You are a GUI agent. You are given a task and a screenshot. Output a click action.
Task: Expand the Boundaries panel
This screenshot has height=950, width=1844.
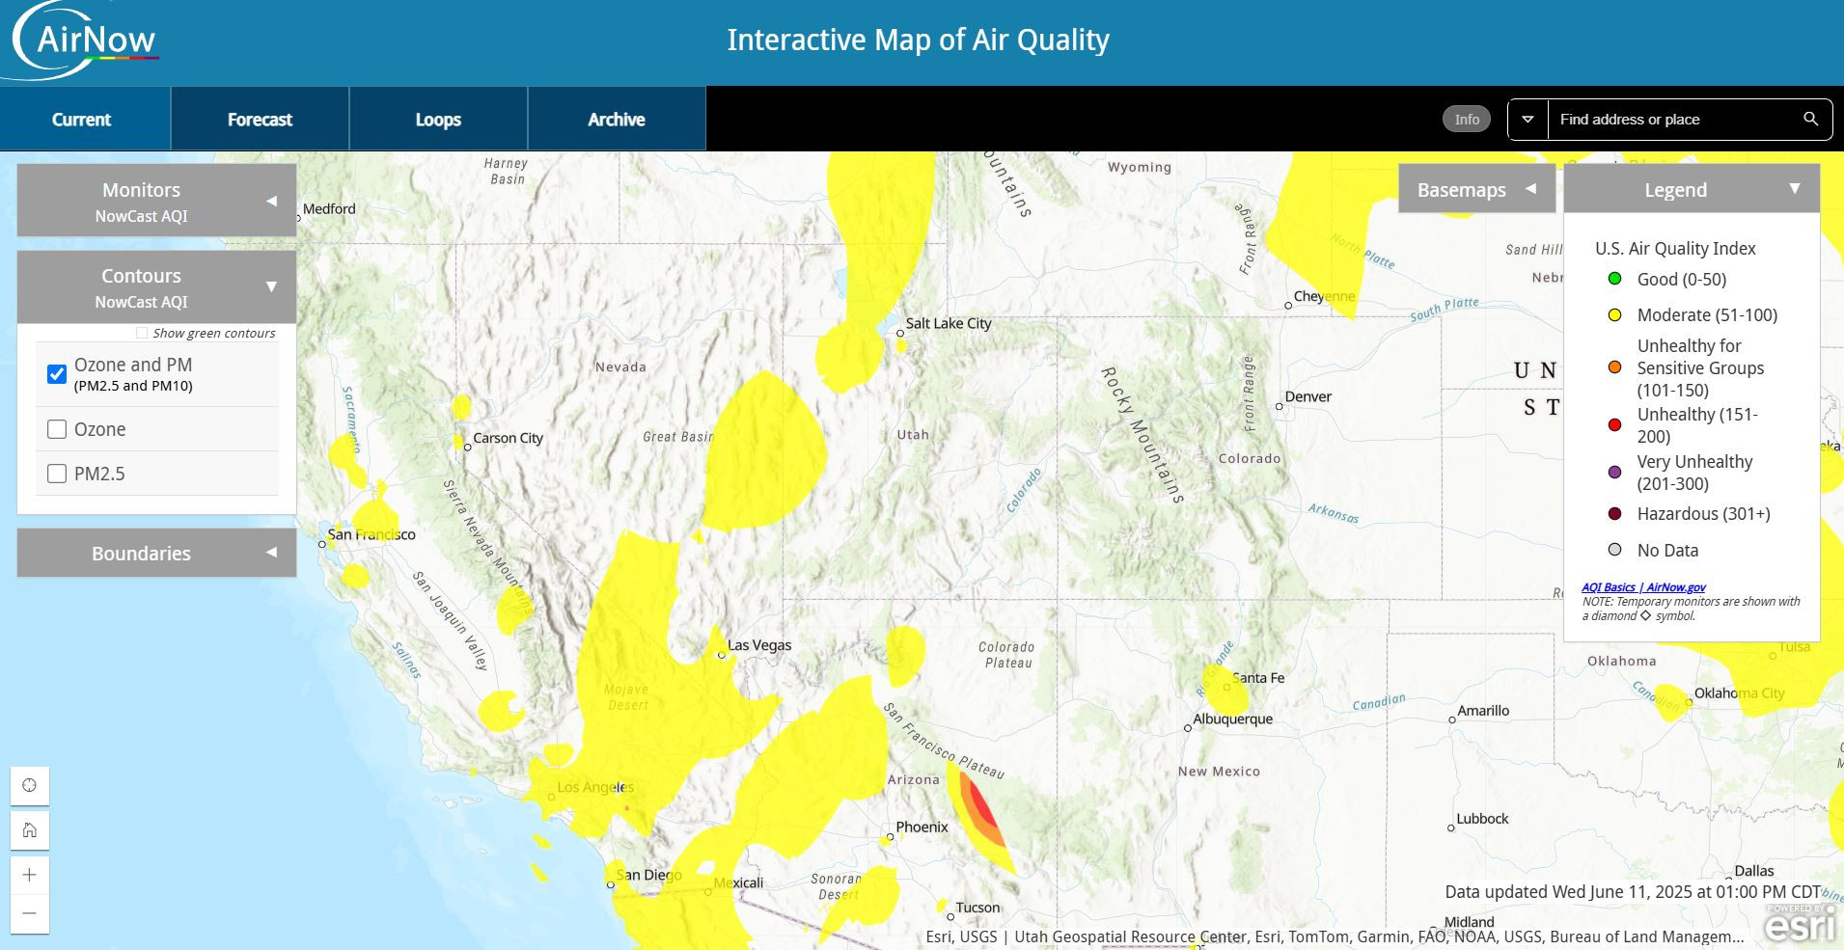click(156, 553)
